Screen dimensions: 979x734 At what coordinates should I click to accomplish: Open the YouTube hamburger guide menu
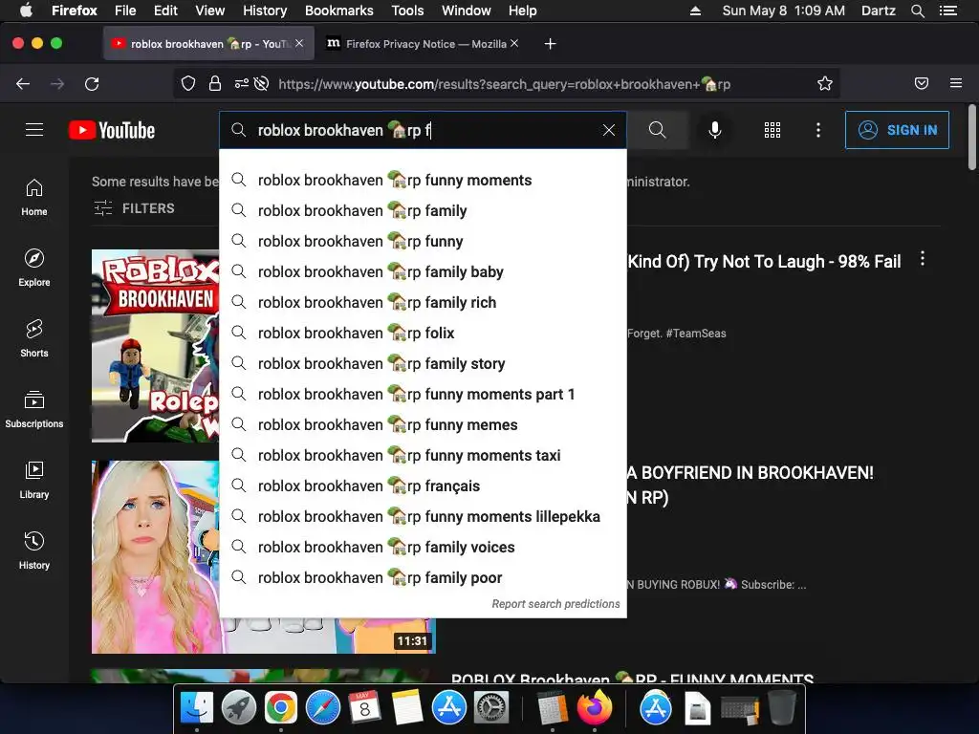[x=34, y=130]
